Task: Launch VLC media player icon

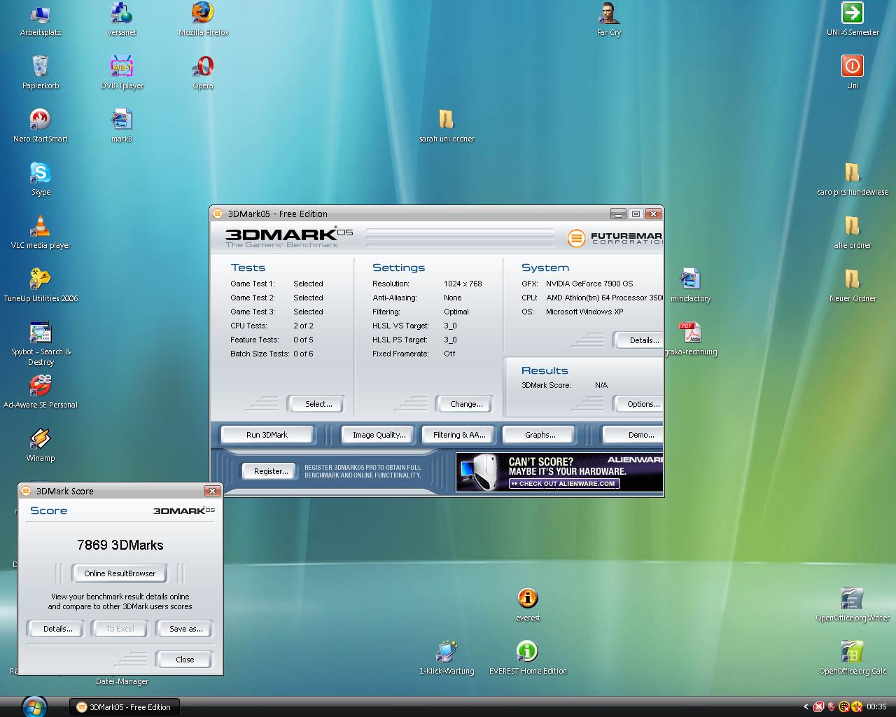Action: (x=41, y=233)
